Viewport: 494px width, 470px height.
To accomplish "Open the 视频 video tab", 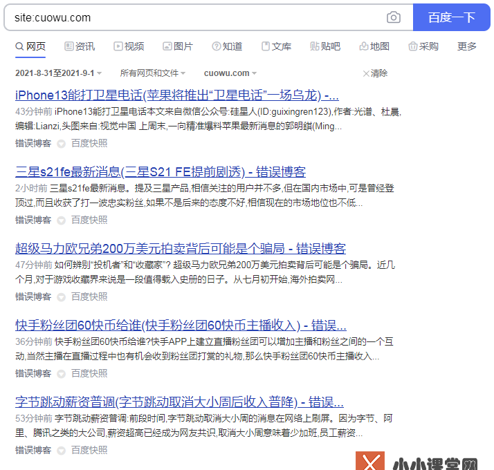I will click(x=129, y=46).
